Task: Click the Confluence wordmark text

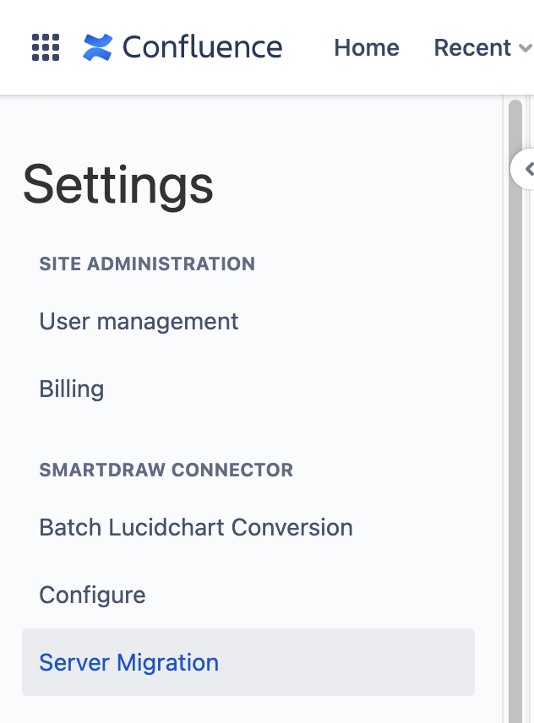Action: coord(202,47)
